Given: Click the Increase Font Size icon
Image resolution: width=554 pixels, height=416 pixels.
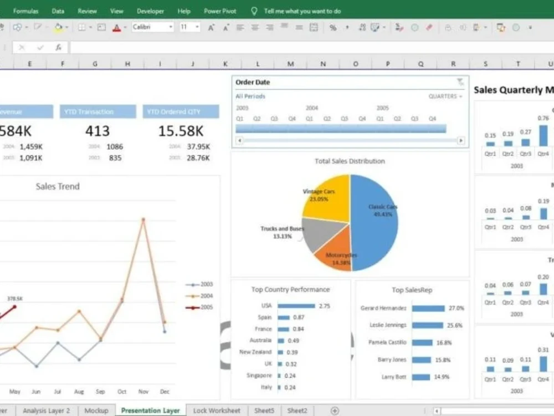Looking at the screenshot, I should [x=211, y=27].
